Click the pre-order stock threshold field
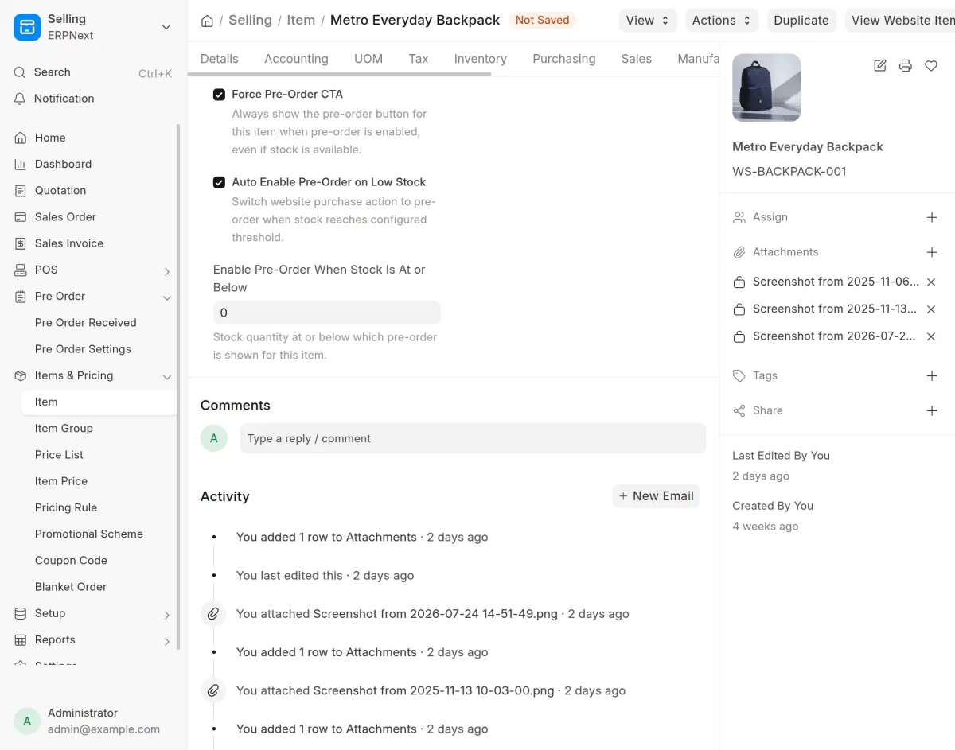Screen dimensions: 955x750 coord(326,313)
